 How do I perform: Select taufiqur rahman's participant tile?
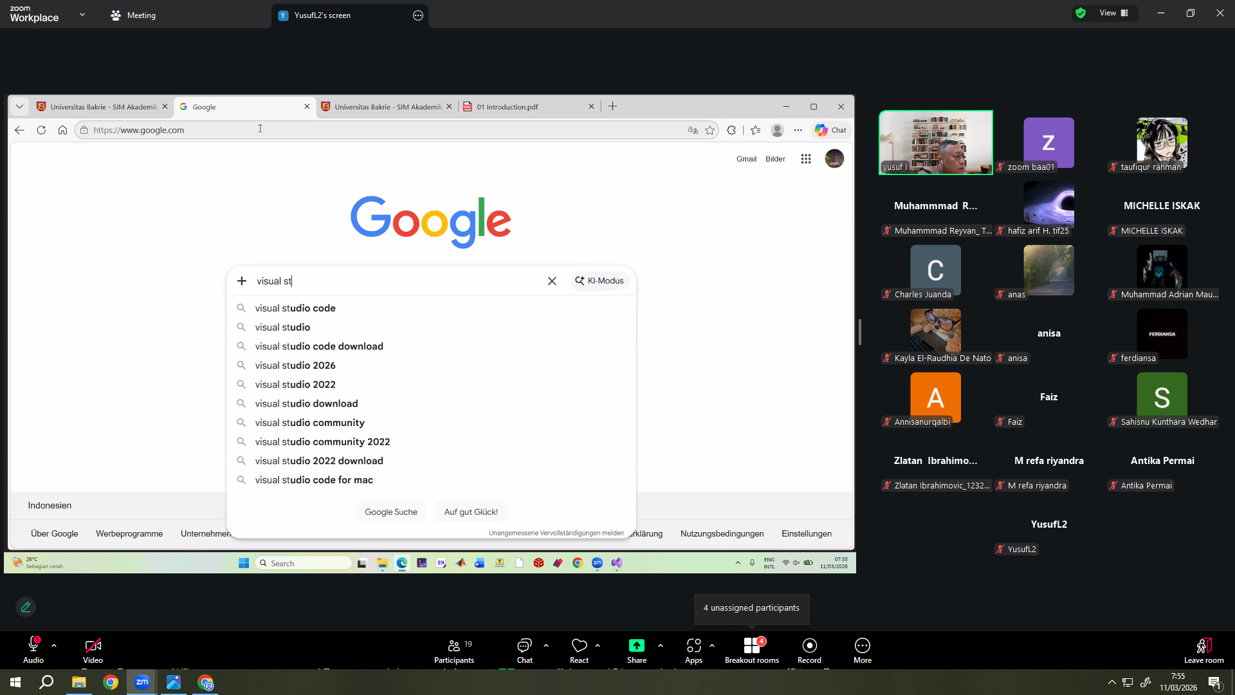pyautogui.click(x=1162, y=142)
